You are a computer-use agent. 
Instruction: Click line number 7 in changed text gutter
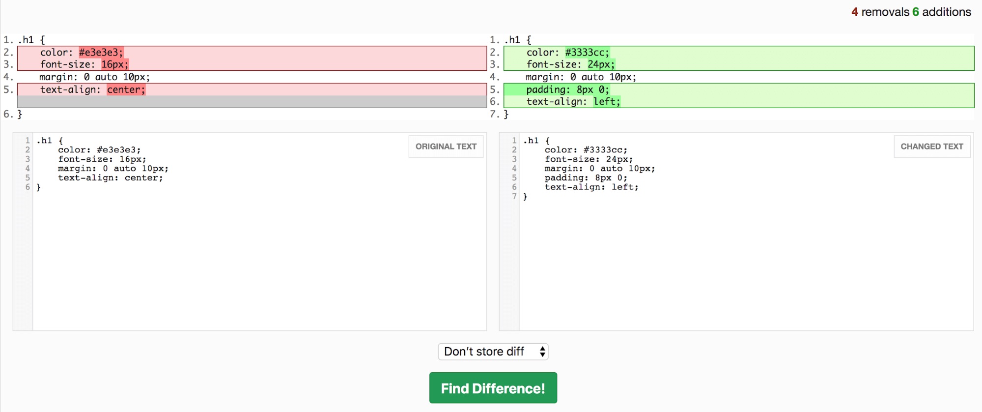click(514, 197)
